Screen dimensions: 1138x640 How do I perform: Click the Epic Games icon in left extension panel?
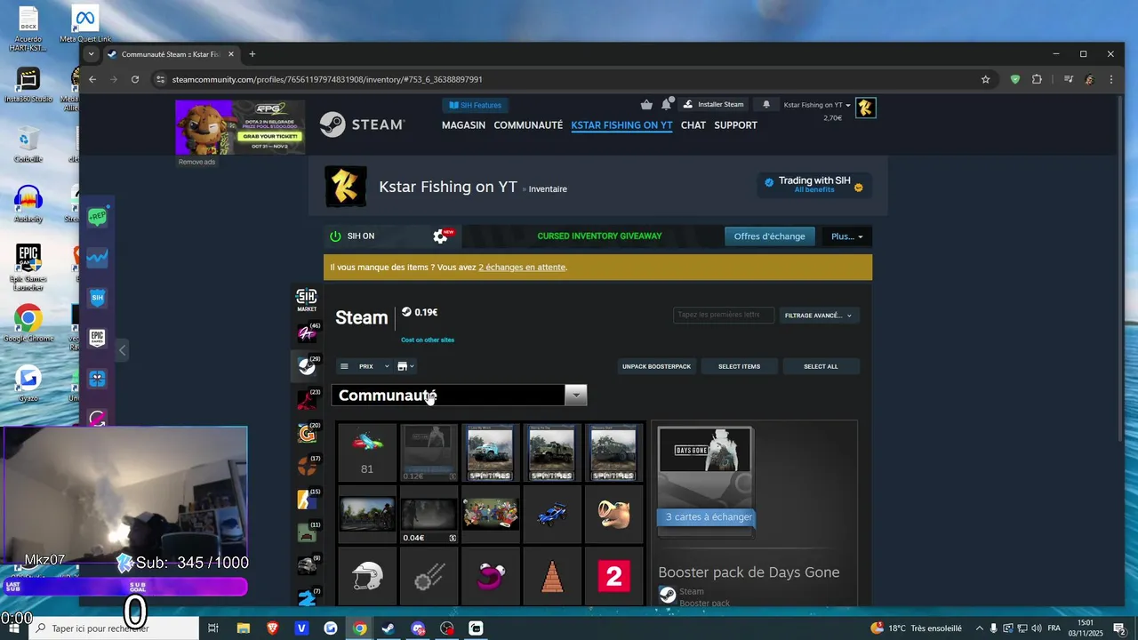tap(98, 338)
